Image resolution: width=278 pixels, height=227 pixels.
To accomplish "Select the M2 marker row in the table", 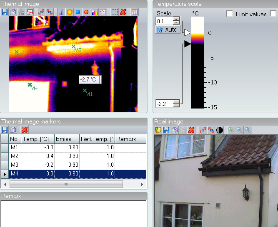I will tap(63, 156).
